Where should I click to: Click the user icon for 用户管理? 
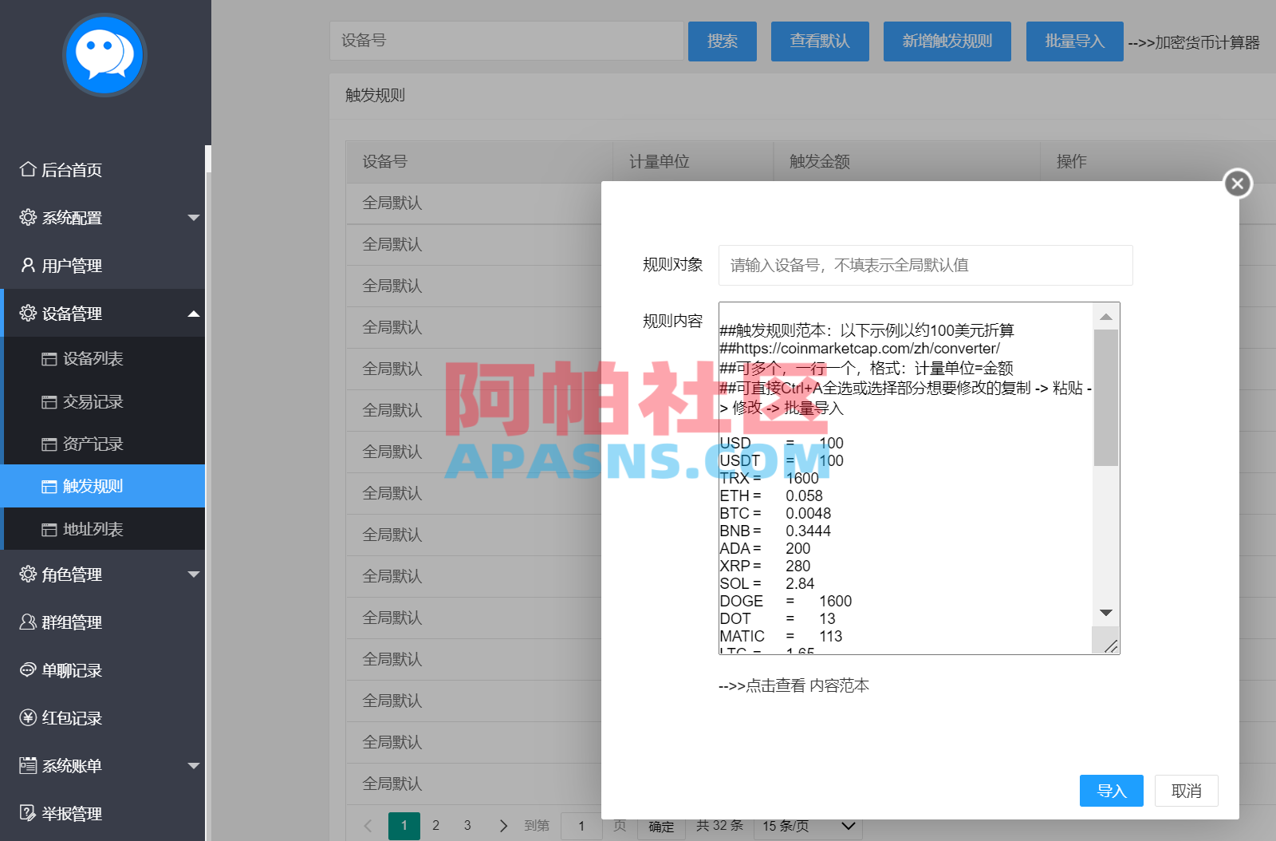pyautogui.click(x=26, y=265)
